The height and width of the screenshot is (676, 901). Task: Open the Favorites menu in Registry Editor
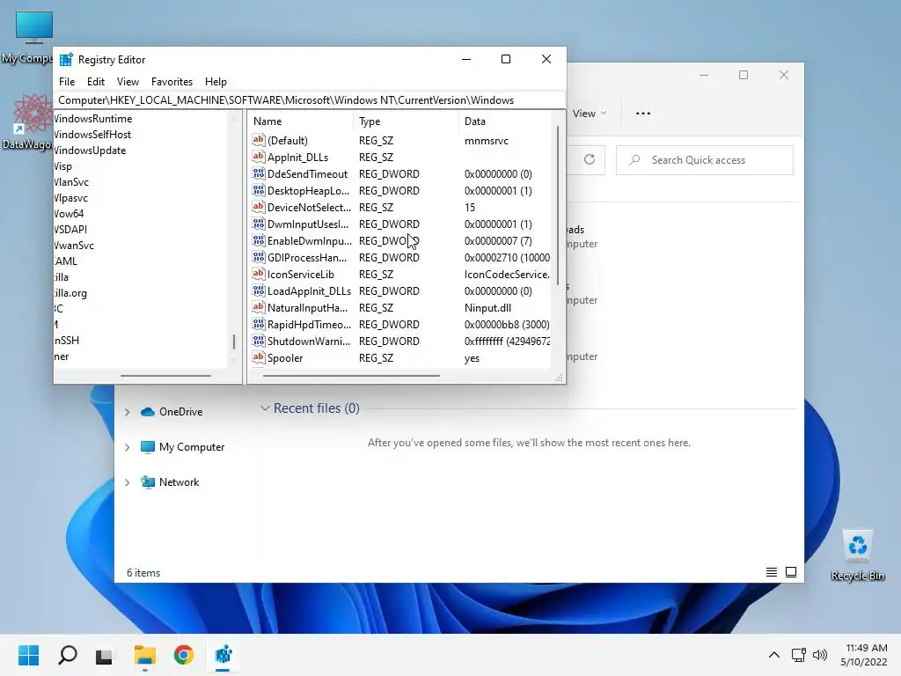tap(172, 82)
